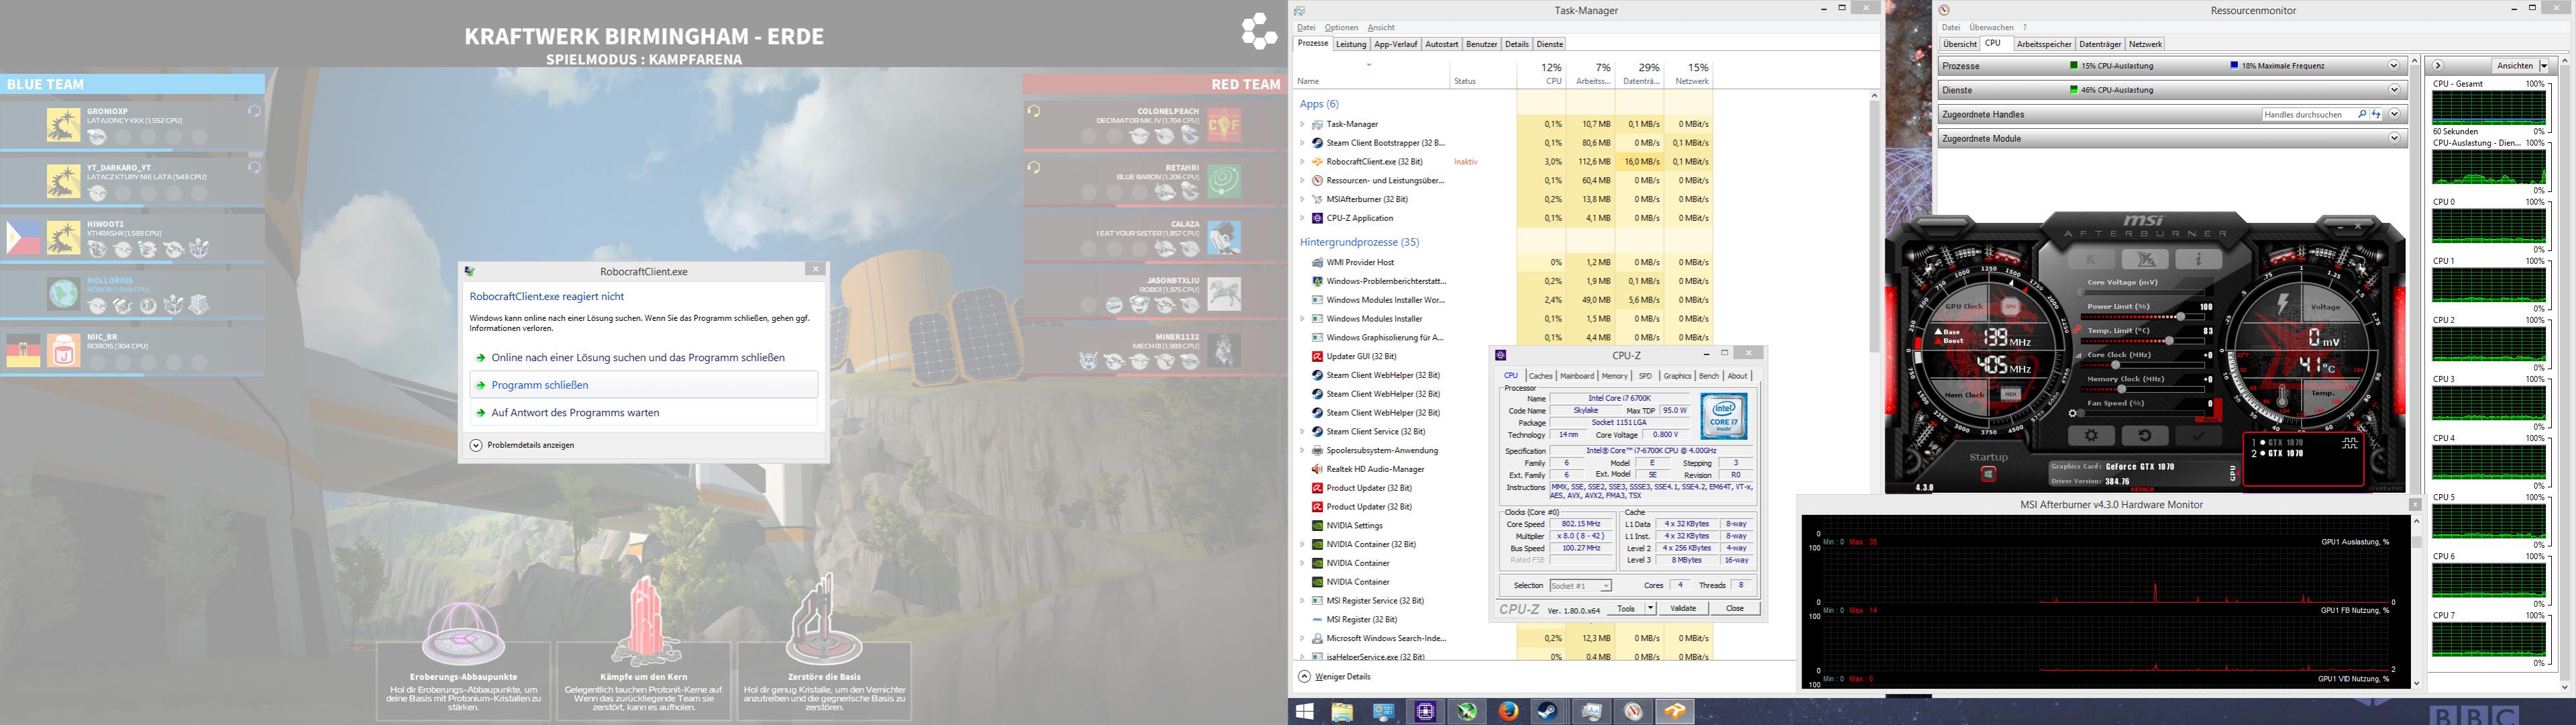This screenshot has height=725, width=2576.
Task: Toggle Fan Speed Auto button
Action: 2211,419
